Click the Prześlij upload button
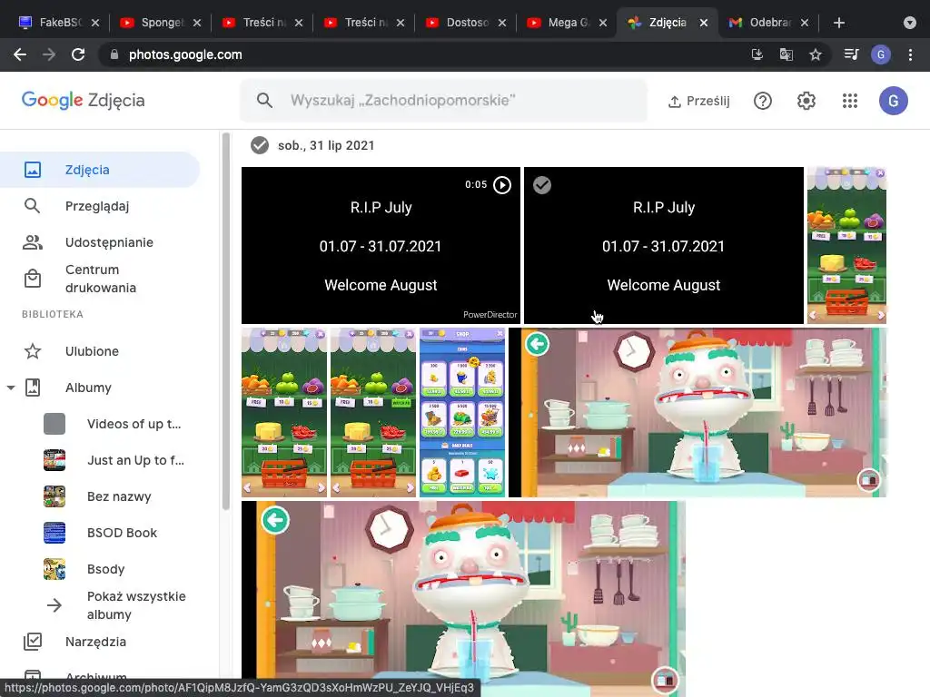The image size is (930, 697). [x=698, y=101]
